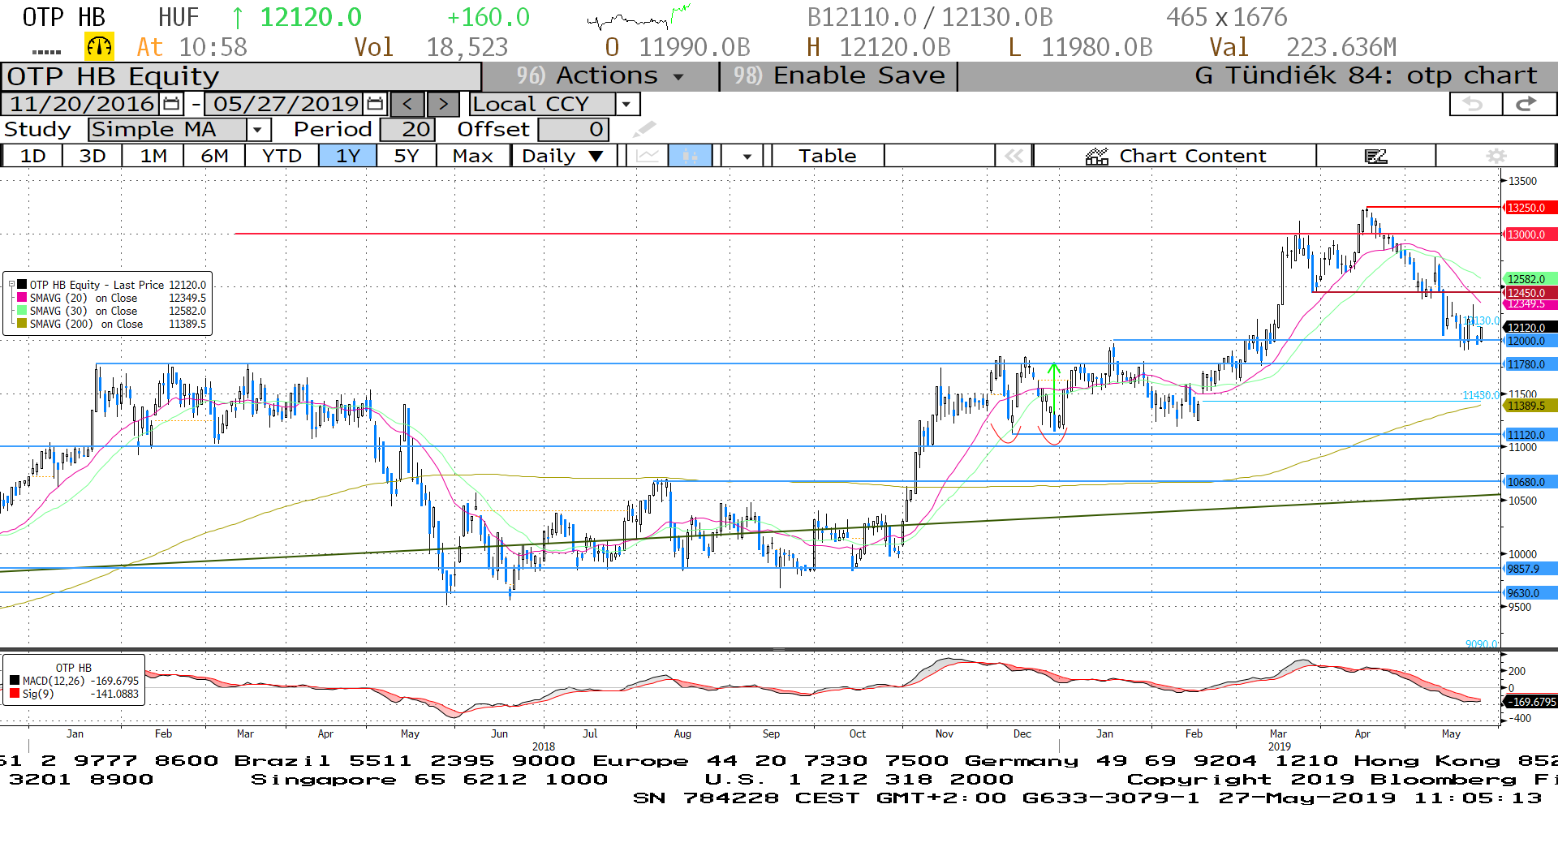Image resolution: width=1558 pixels, height=843 pixels.
Task: Open the chart type dropdown arrow
Action: [x=747, y=156]
